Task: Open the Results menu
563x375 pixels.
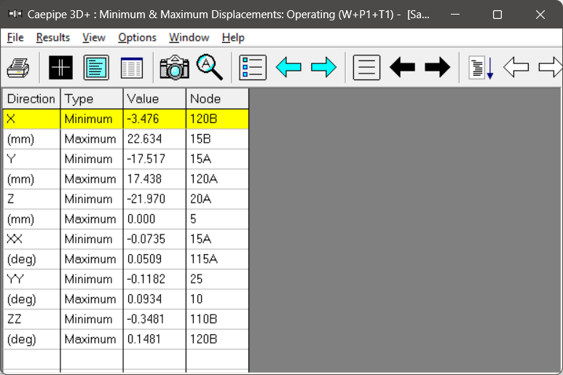Action: (52, 37)
